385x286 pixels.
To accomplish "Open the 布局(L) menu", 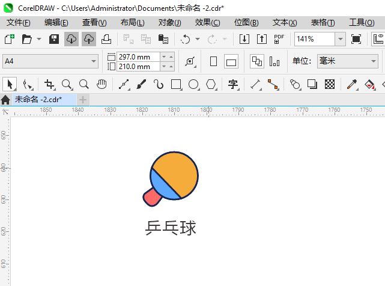I will pyautogui.click(x=132, y=23).
